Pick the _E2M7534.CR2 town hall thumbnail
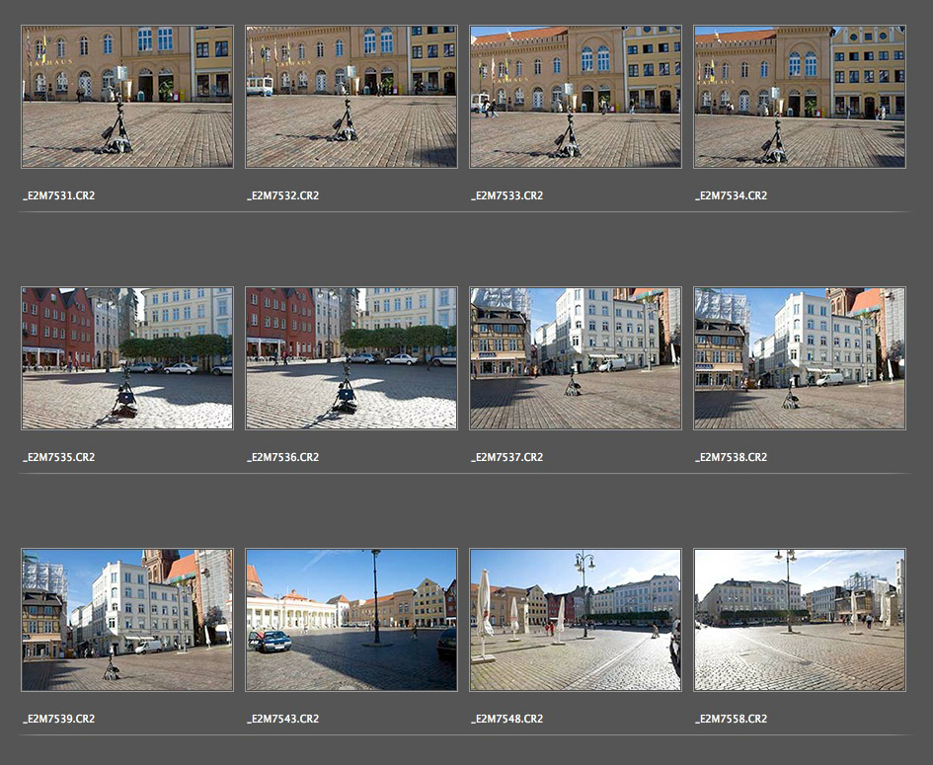 tap(800, 97)
